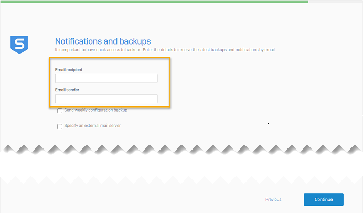Tick the Specify an external mail server checkbox
The image size is (363, 213).
60,126
